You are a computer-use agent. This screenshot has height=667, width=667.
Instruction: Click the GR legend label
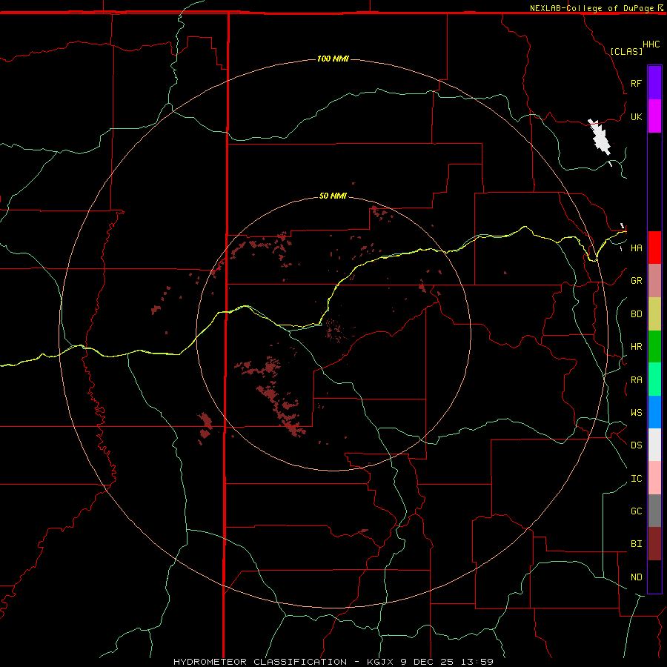(636, 281)
